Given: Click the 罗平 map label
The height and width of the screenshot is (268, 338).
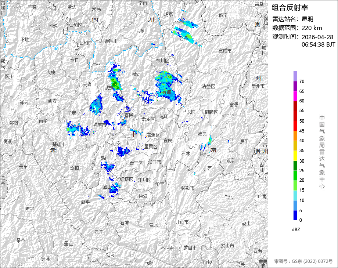Looking at the screenshot, I should [x=244, y=141].
